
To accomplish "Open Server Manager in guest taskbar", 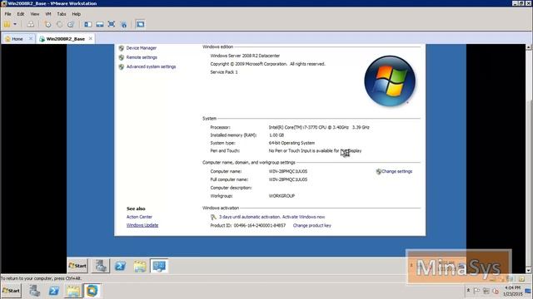I will (x=101, y=266).
